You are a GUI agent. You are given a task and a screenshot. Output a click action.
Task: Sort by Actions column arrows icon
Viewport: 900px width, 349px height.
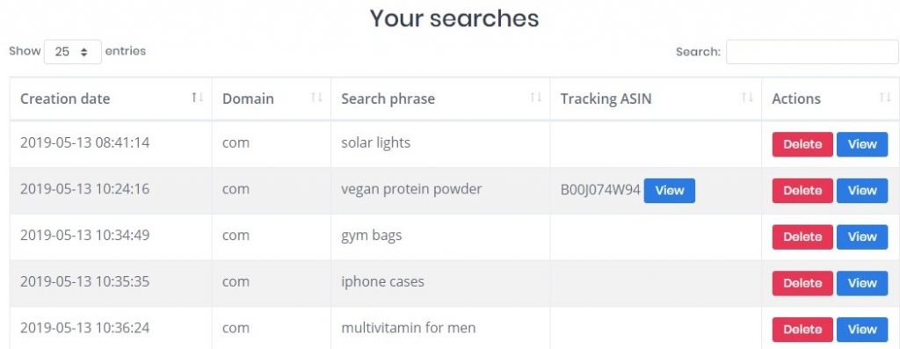point(884,98)
